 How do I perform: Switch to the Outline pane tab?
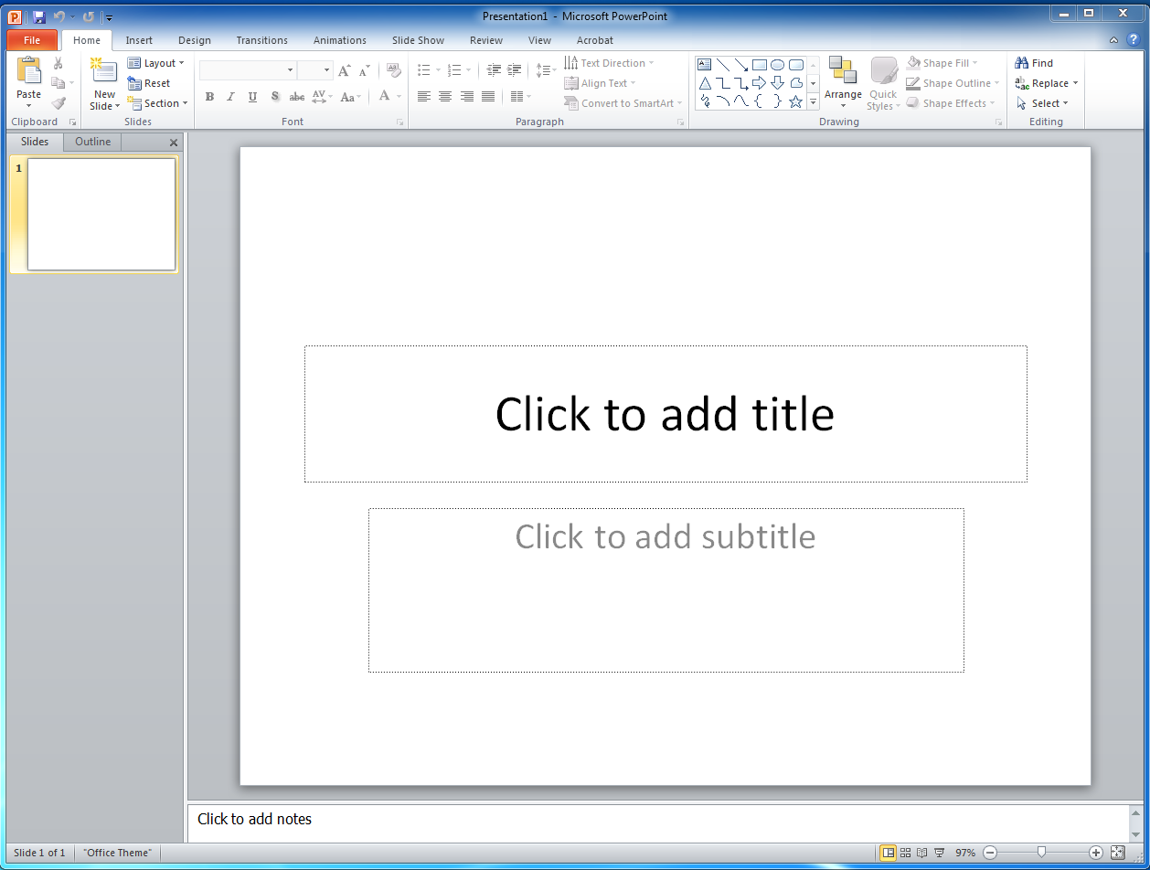coord(92,142)
